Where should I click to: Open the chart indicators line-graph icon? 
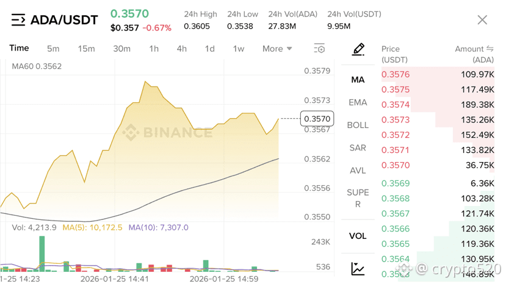click(x=358, y=269)
